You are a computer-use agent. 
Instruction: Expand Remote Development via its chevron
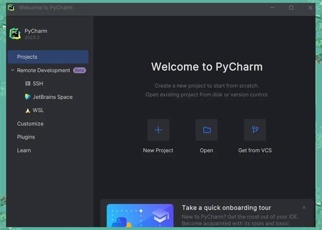(x=12, y=70)
